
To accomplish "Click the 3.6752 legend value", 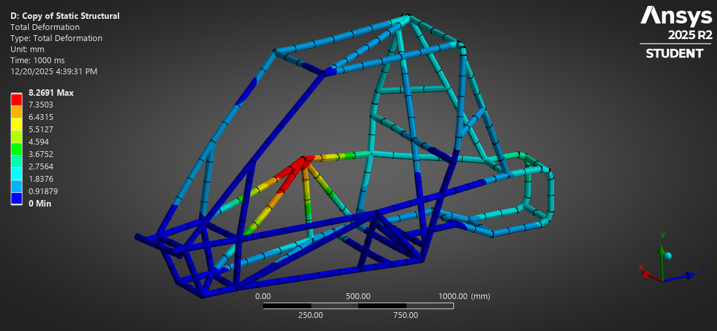I will tap(40, 154).
